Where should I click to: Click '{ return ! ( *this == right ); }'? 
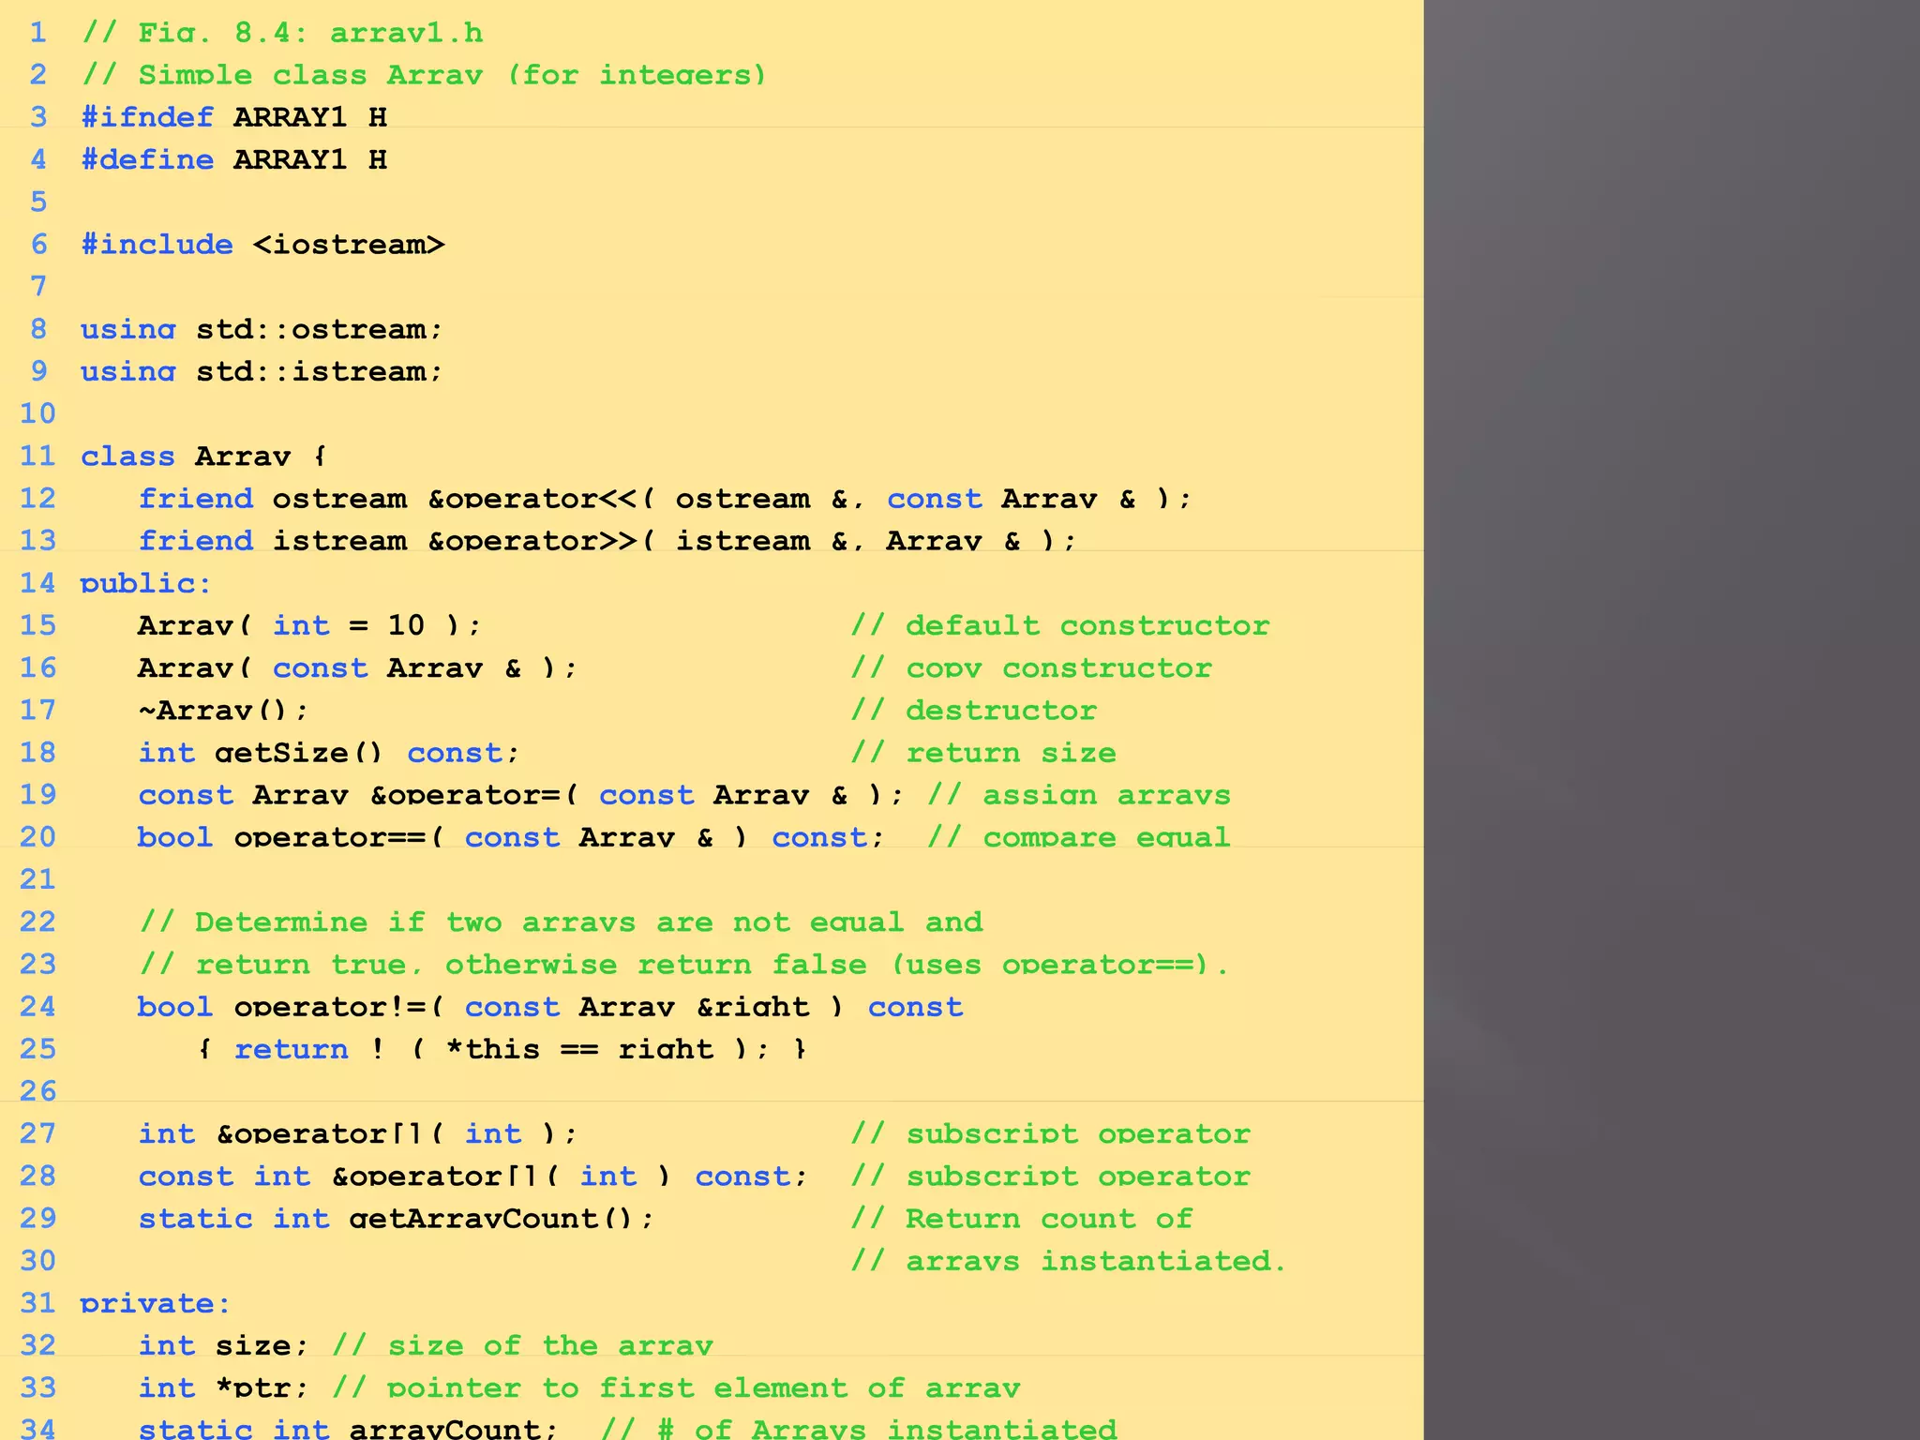coord(502,1049)
